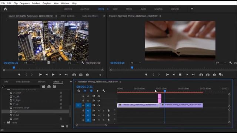Toggle V2 track output eye
237x133 pixels.
pos(99,100)
